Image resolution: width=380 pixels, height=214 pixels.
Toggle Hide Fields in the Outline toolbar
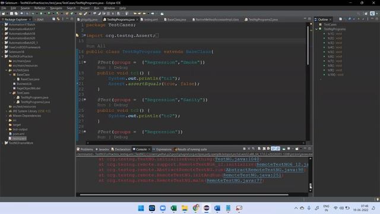[x=350, y=19]
